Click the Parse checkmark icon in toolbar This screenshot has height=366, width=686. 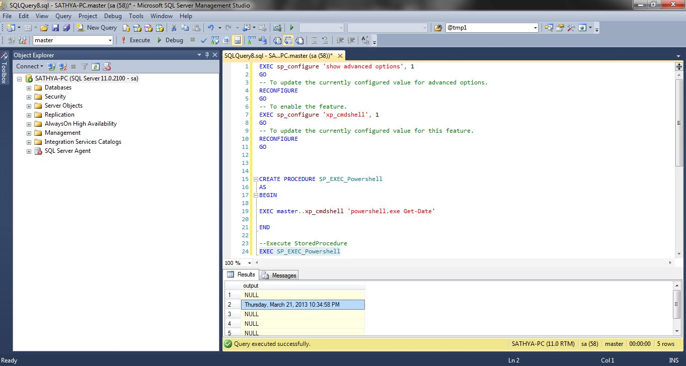pos(204,40)
